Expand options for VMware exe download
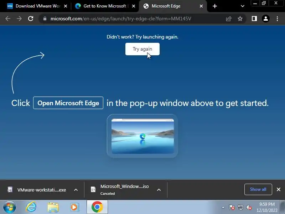This screenshot has width=285, height=214. coord(76,190)
